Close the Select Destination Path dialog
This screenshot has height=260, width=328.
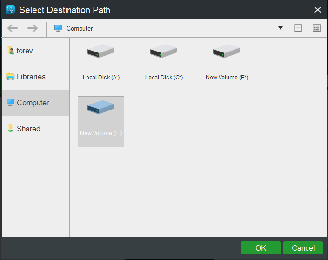click(x=318, y=10)
